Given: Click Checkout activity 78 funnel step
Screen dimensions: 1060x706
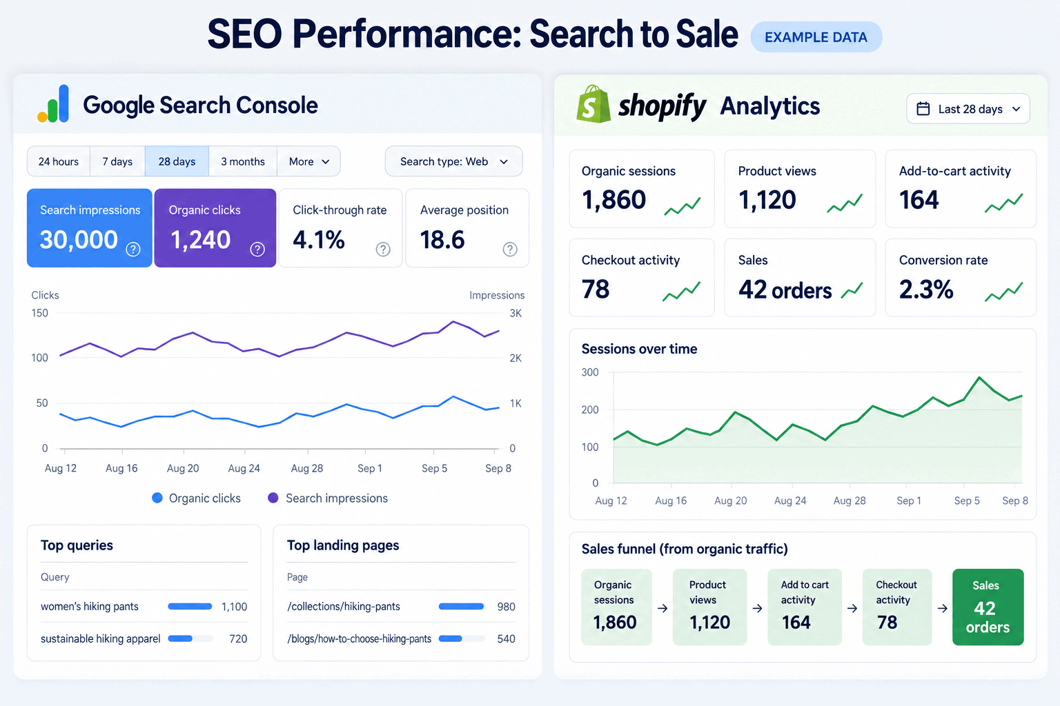Looking at the screenshot, I should (897, 607).
